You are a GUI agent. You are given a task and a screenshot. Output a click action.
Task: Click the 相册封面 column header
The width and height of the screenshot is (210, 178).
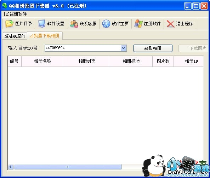pyautogui.click(x=87, y=61)
